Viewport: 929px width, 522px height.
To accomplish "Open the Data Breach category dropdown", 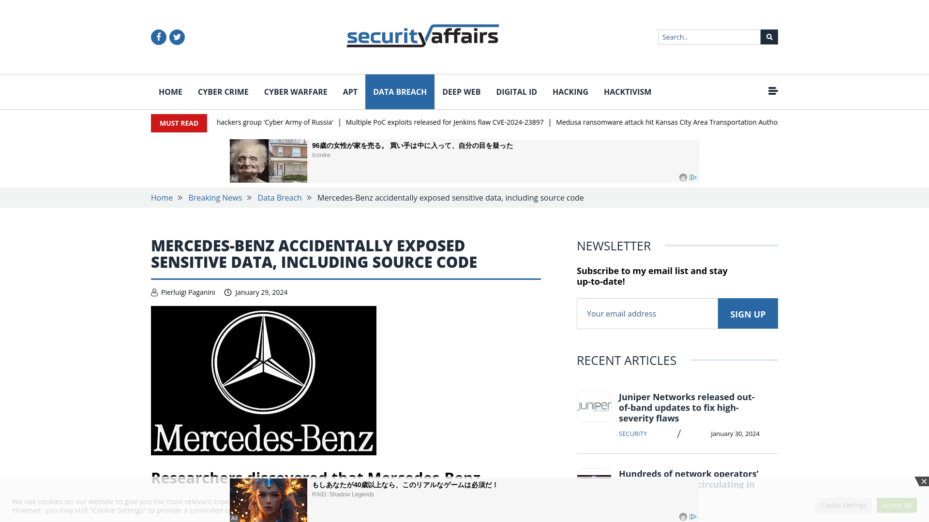I will pyautogui.click(x=400, y=92).
